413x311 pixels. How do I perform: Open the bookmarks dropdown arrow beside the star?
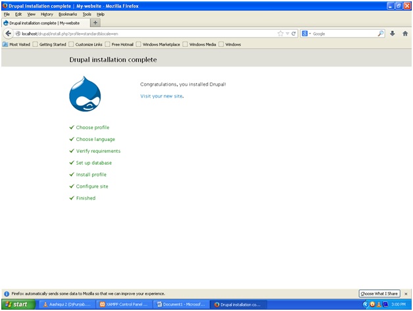tap(287, 34)
